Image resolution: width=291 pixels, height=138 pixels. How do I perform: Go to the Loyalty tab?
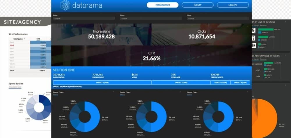[233, 5]
